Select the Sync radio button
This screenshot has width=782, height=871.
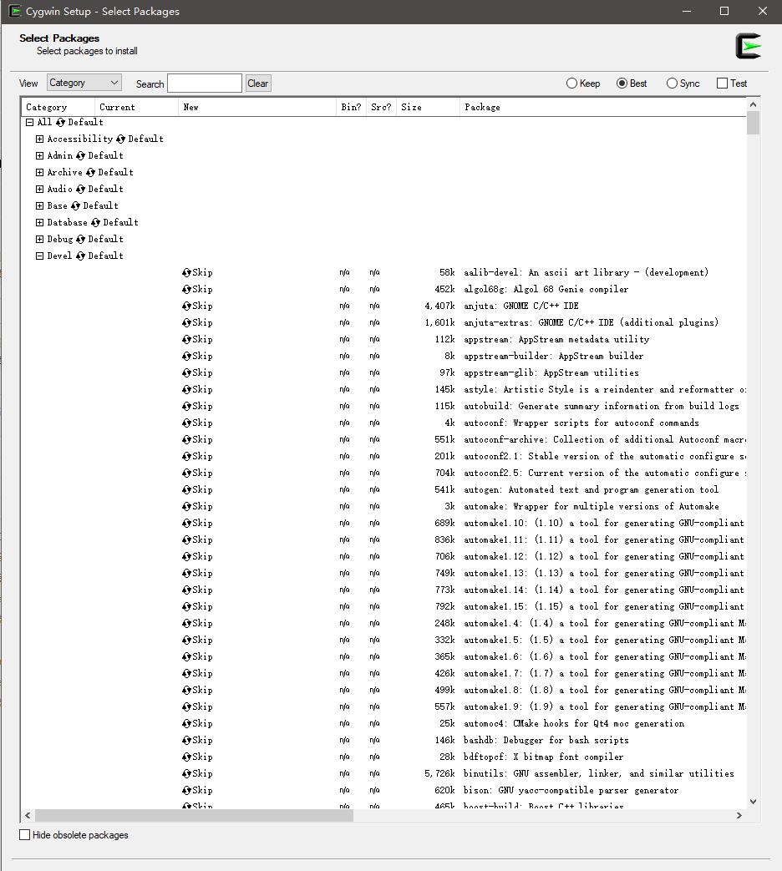672,84
